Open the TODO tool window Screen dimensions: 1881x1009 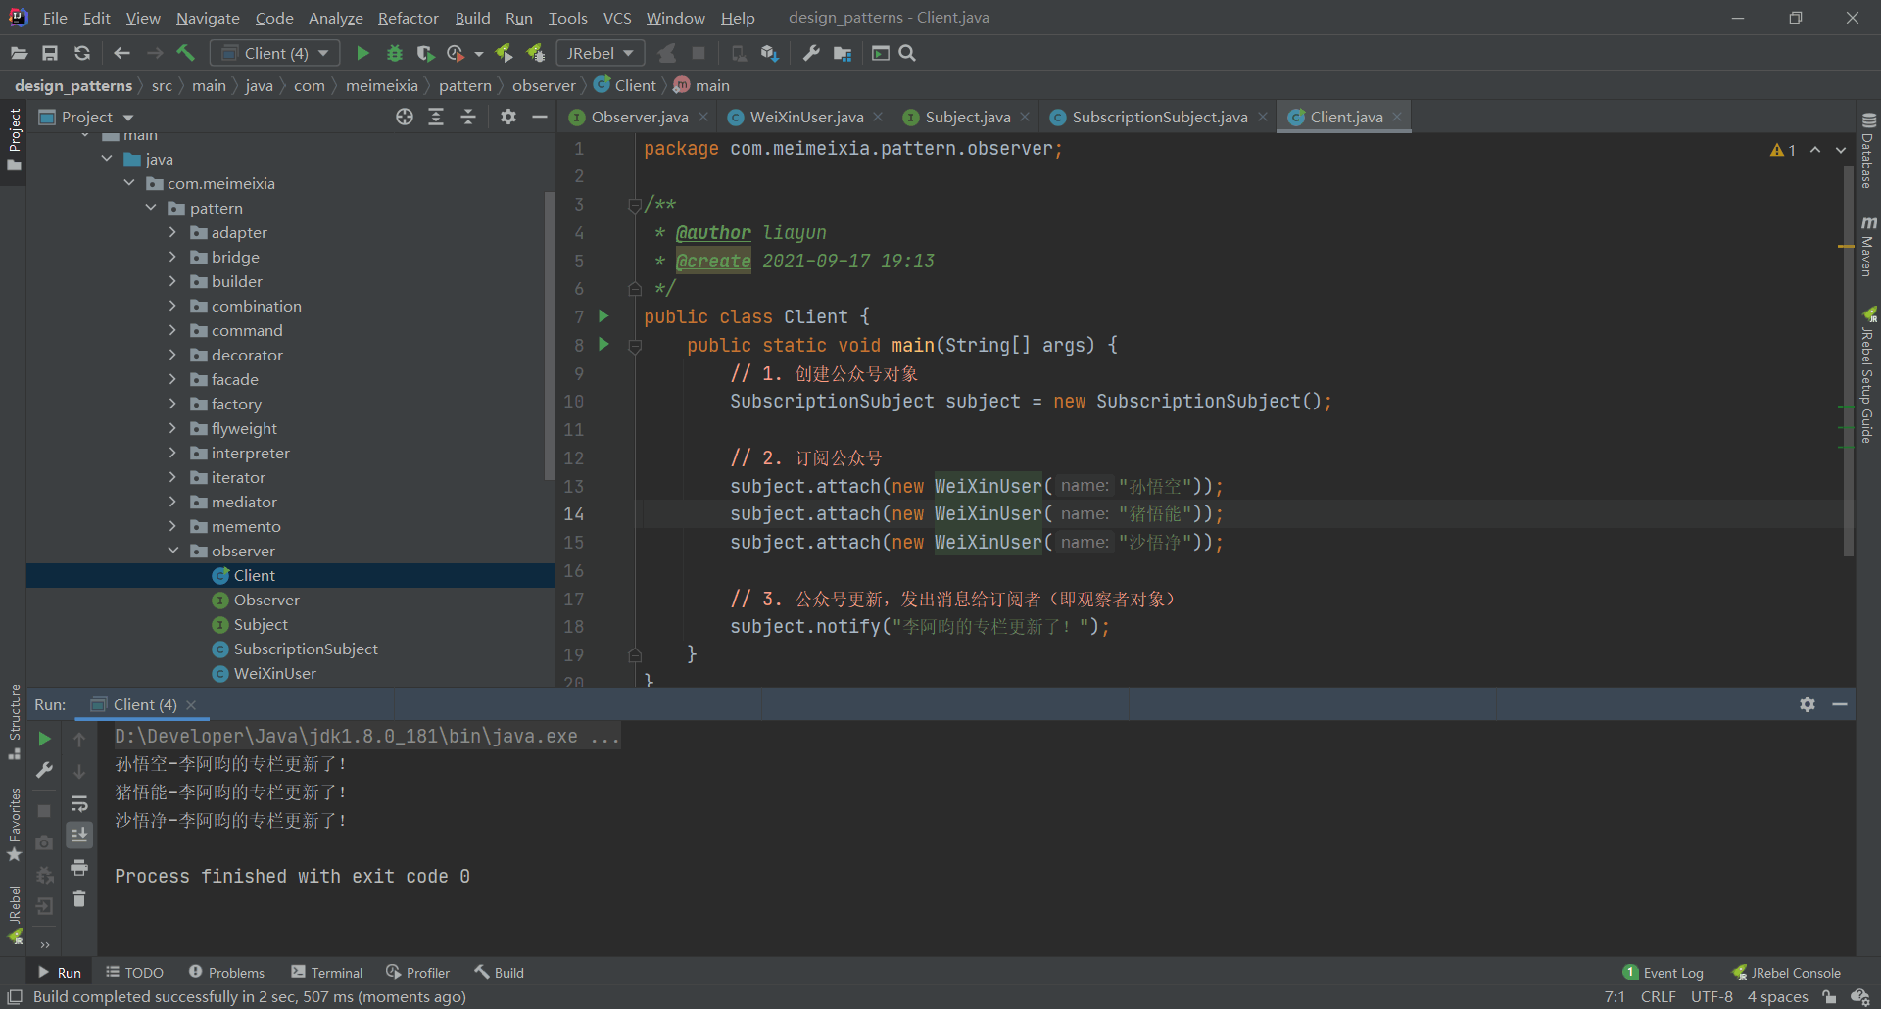tap(134, 972)
